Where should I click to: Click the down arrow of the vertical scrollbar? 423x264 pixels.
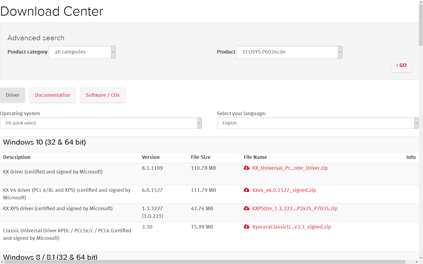(x=421, y=257)
